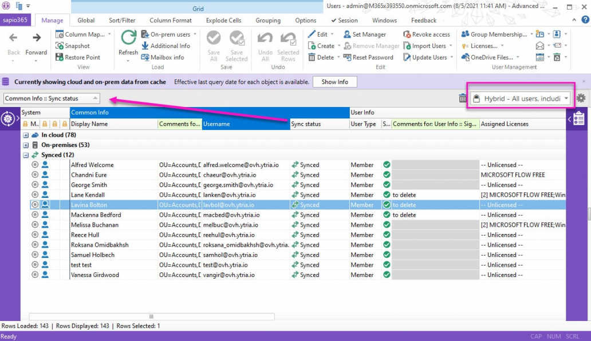Click the Save All checkmark icon
The width and height of the screenshot is (591, 341).
(x=214, y=38)
